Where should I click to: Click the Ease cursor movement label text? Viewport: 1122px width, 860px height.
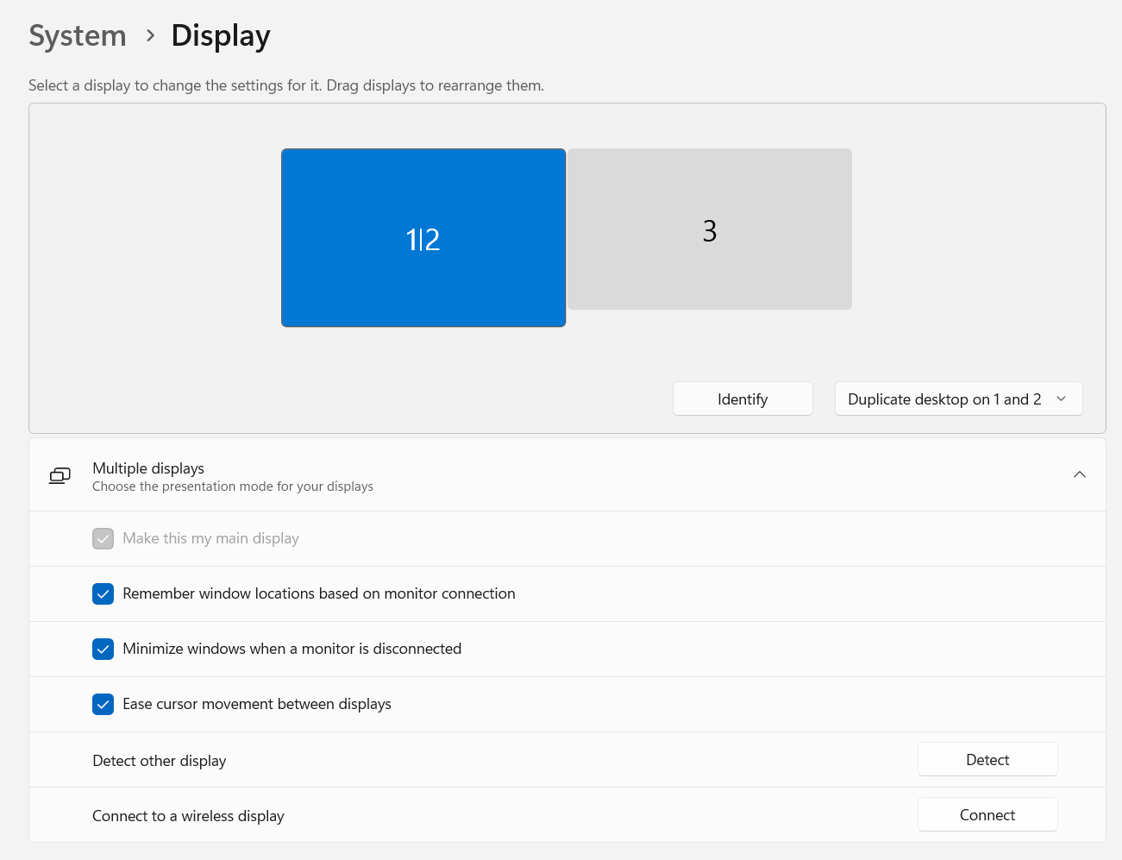(257, 704)
